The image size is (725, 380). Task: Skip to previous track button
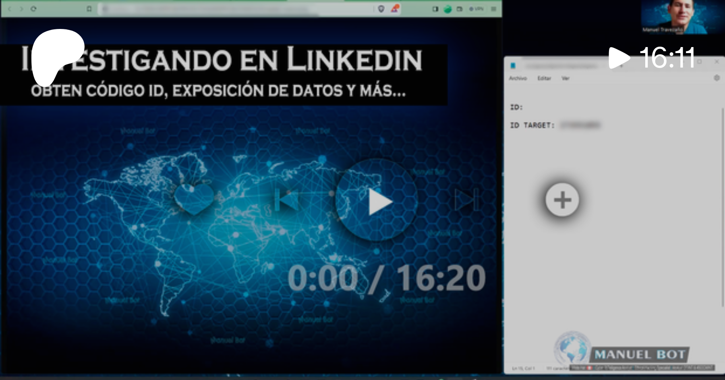[286, 199]
